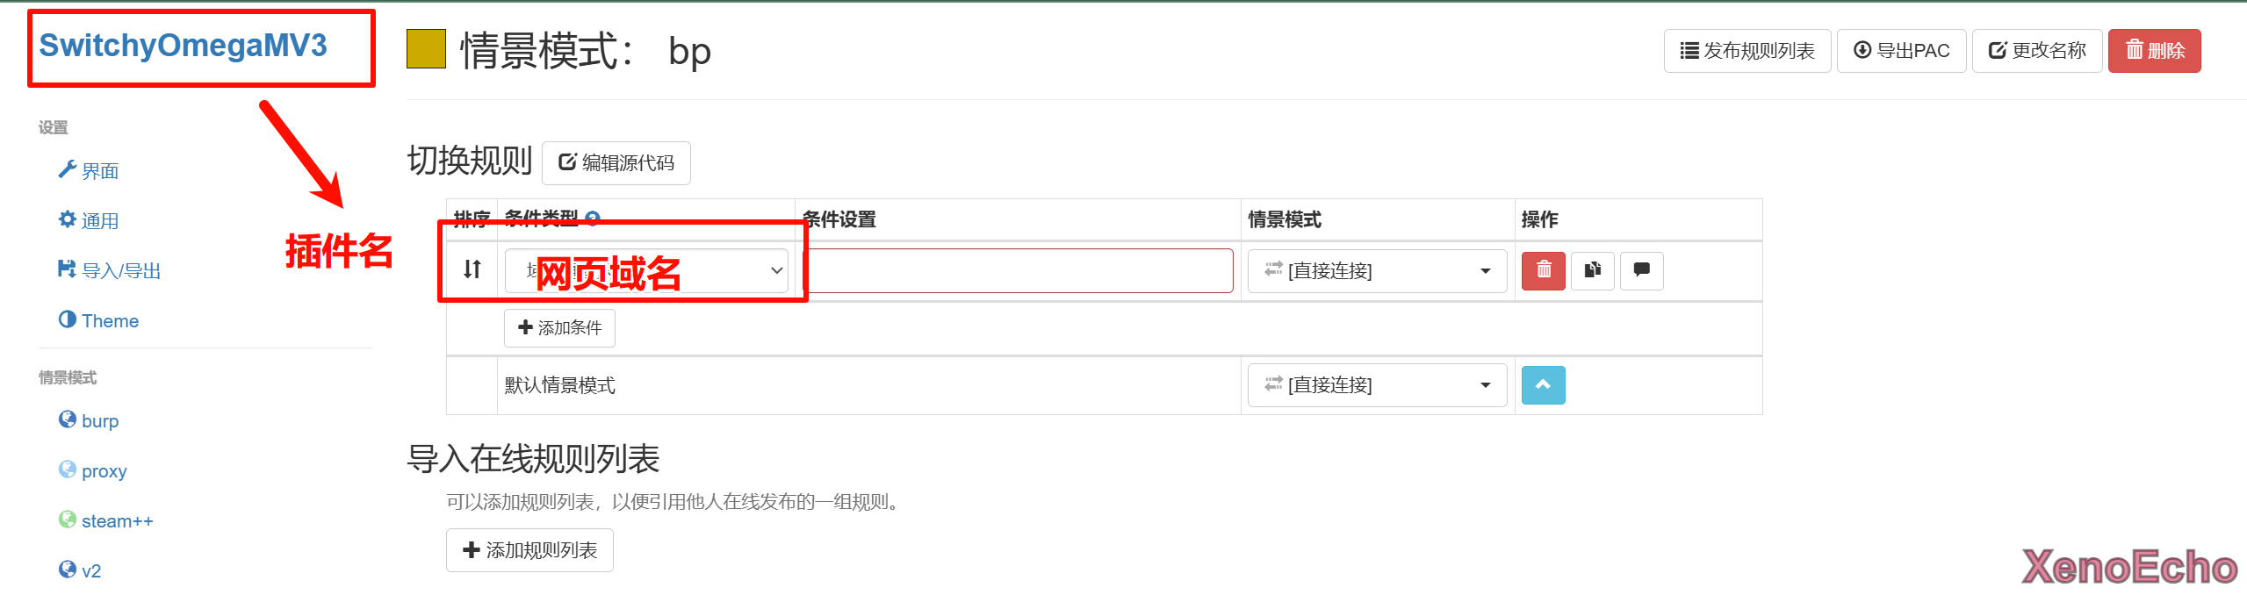The width and height of the screenshot is (2247, 595).
Task: Open the Theme settings page
Action: coord(110,321)
